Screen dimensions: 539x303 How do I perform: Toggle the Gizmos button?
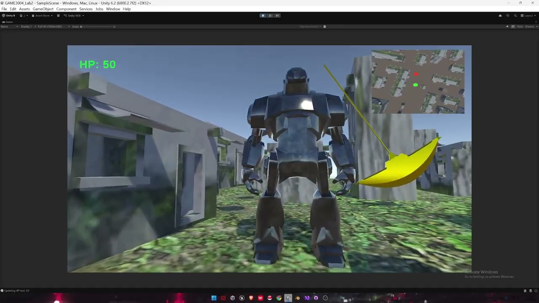pyautogui.click(x=528, y=27)
